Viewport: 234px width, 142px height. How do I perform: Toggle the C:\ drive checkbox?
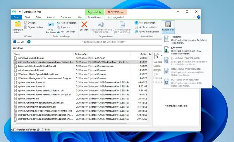point(15,42)
